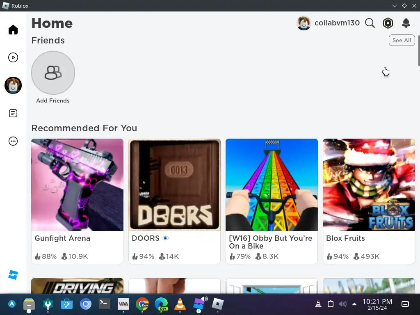Screen dimensions: 420x315
Task: Click the search magnifier icon
Action: tap(370, 23)
